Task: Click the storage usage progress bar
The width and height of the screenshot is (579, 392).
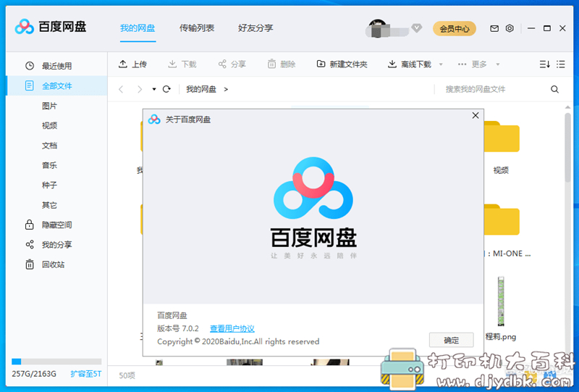Action: [56, 362]
